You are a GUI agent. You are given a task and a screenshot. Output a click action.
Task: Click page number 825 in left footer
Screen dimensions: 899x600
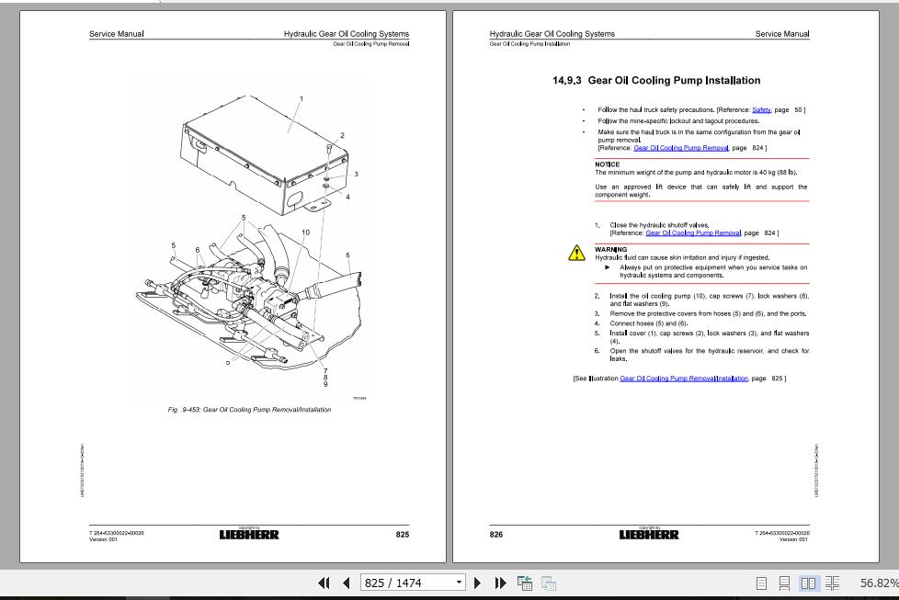(402, 534)
